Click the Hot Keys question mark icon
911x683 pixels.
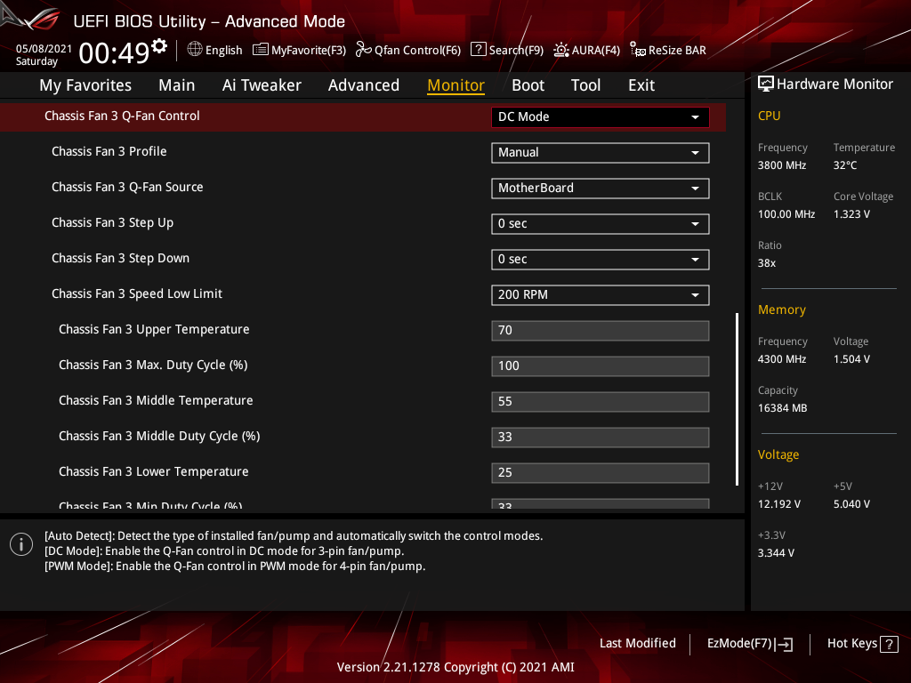point(889,644)
